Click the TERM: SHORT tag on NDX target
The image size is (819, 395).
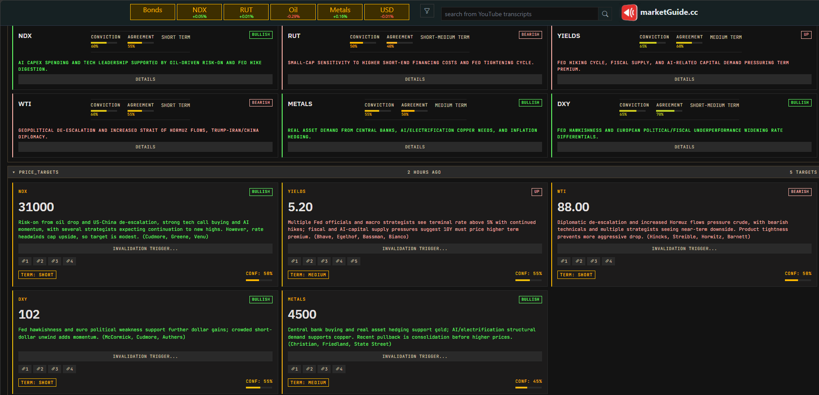(x=37, y=275)
